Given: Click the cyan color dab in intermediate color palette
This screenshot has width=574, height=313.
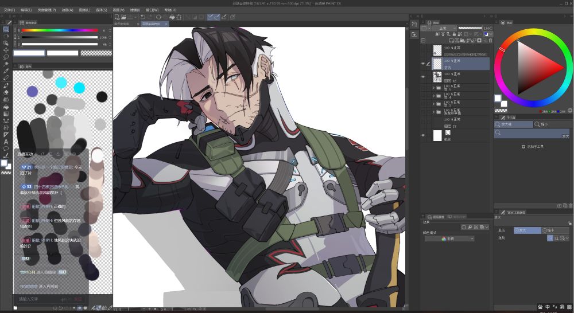Looking at the screenshot, I should point(79,88).
